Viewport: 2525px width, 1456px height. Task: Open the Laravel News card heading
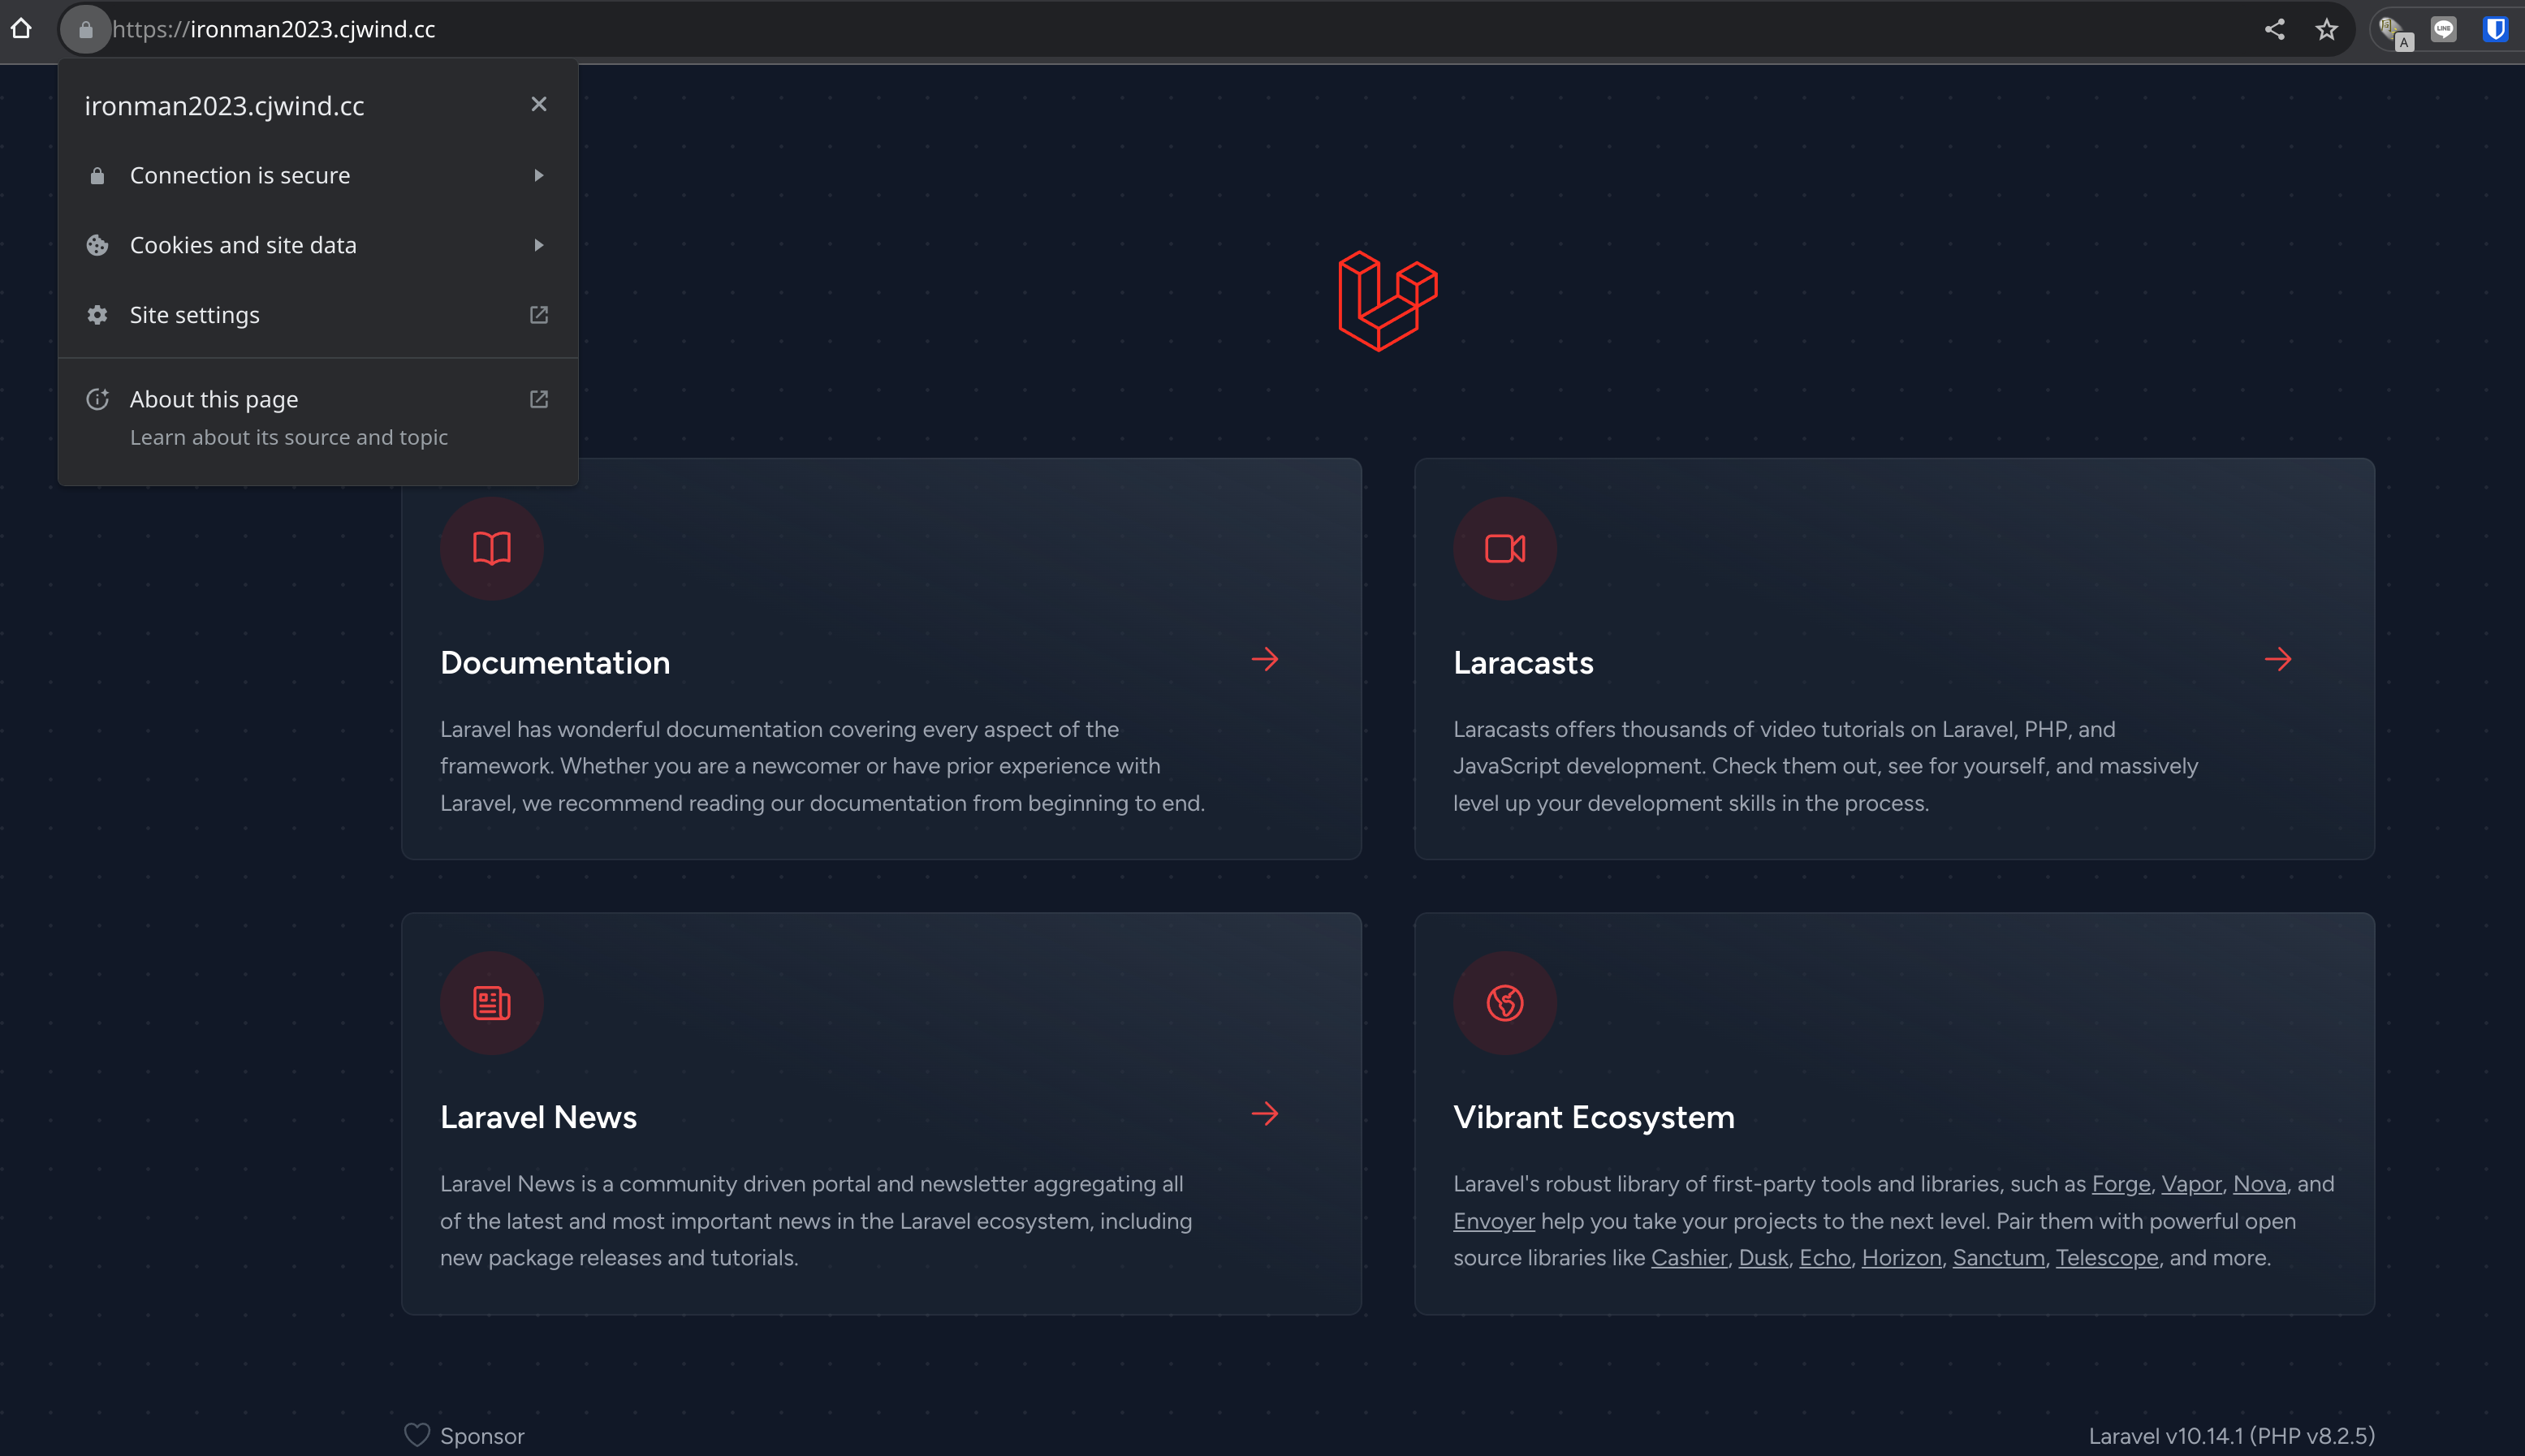click(538, 1116)
